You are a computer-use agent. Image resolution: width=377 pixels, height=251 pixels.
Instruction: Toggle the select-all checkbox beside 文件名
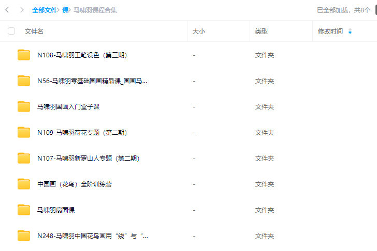[x=11, y=32]
